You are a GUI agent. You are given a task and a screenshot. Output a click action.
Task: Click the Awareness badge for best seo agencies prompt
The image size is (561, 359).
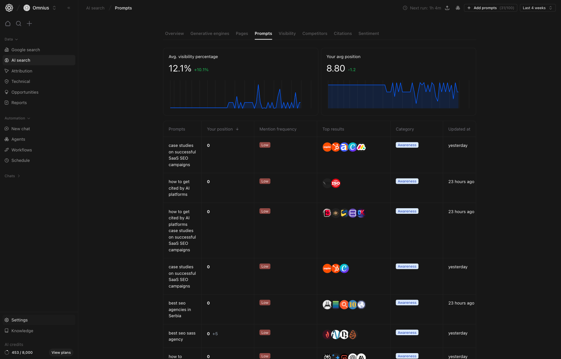click(407, 303)
